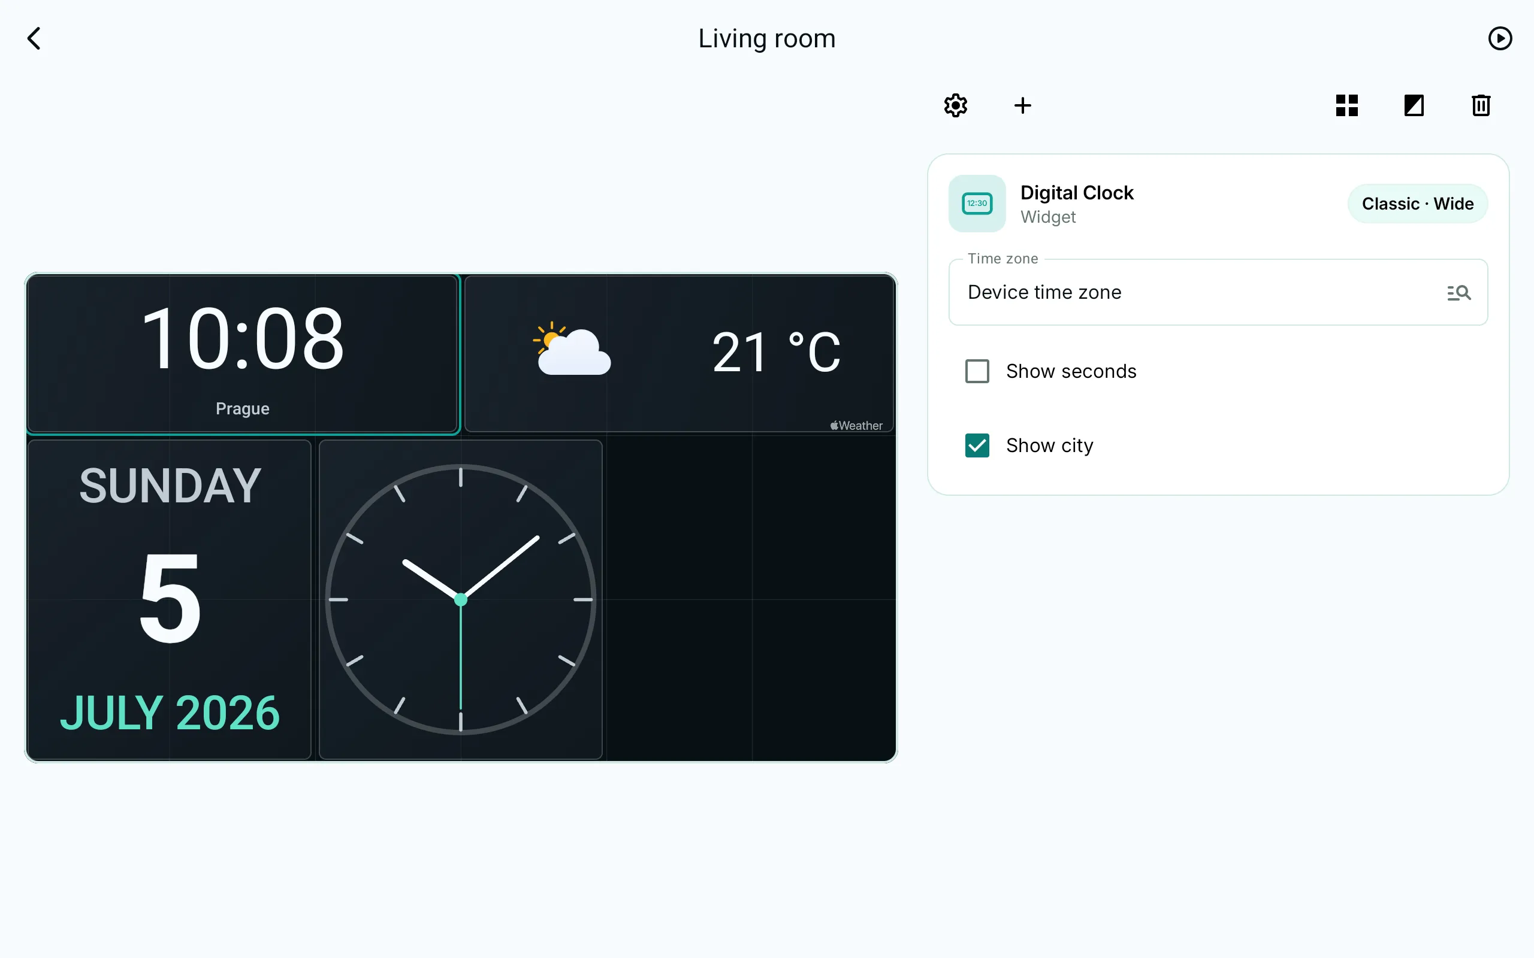This screenshot has height=958, width=1534.
Task: Go back using the left chevron arrow
Action: pyautogui.click(x=34, y=39)
